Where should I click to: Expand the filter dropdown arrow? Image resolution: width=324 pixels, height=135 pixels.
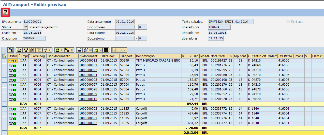pos(50,50)
